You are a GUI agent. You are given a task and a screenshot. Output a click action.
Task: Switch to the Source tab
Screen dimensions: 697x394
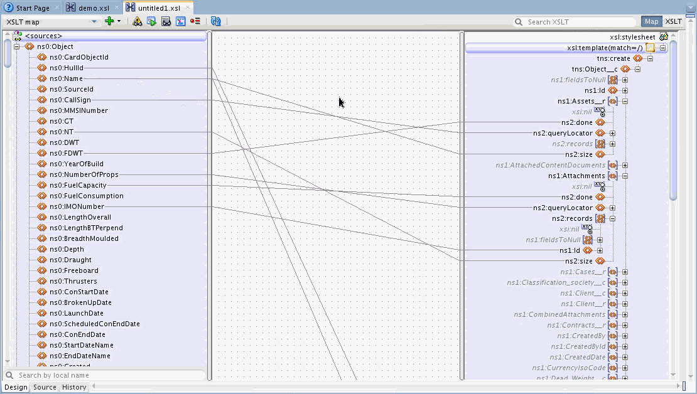(x=45, y=387)
